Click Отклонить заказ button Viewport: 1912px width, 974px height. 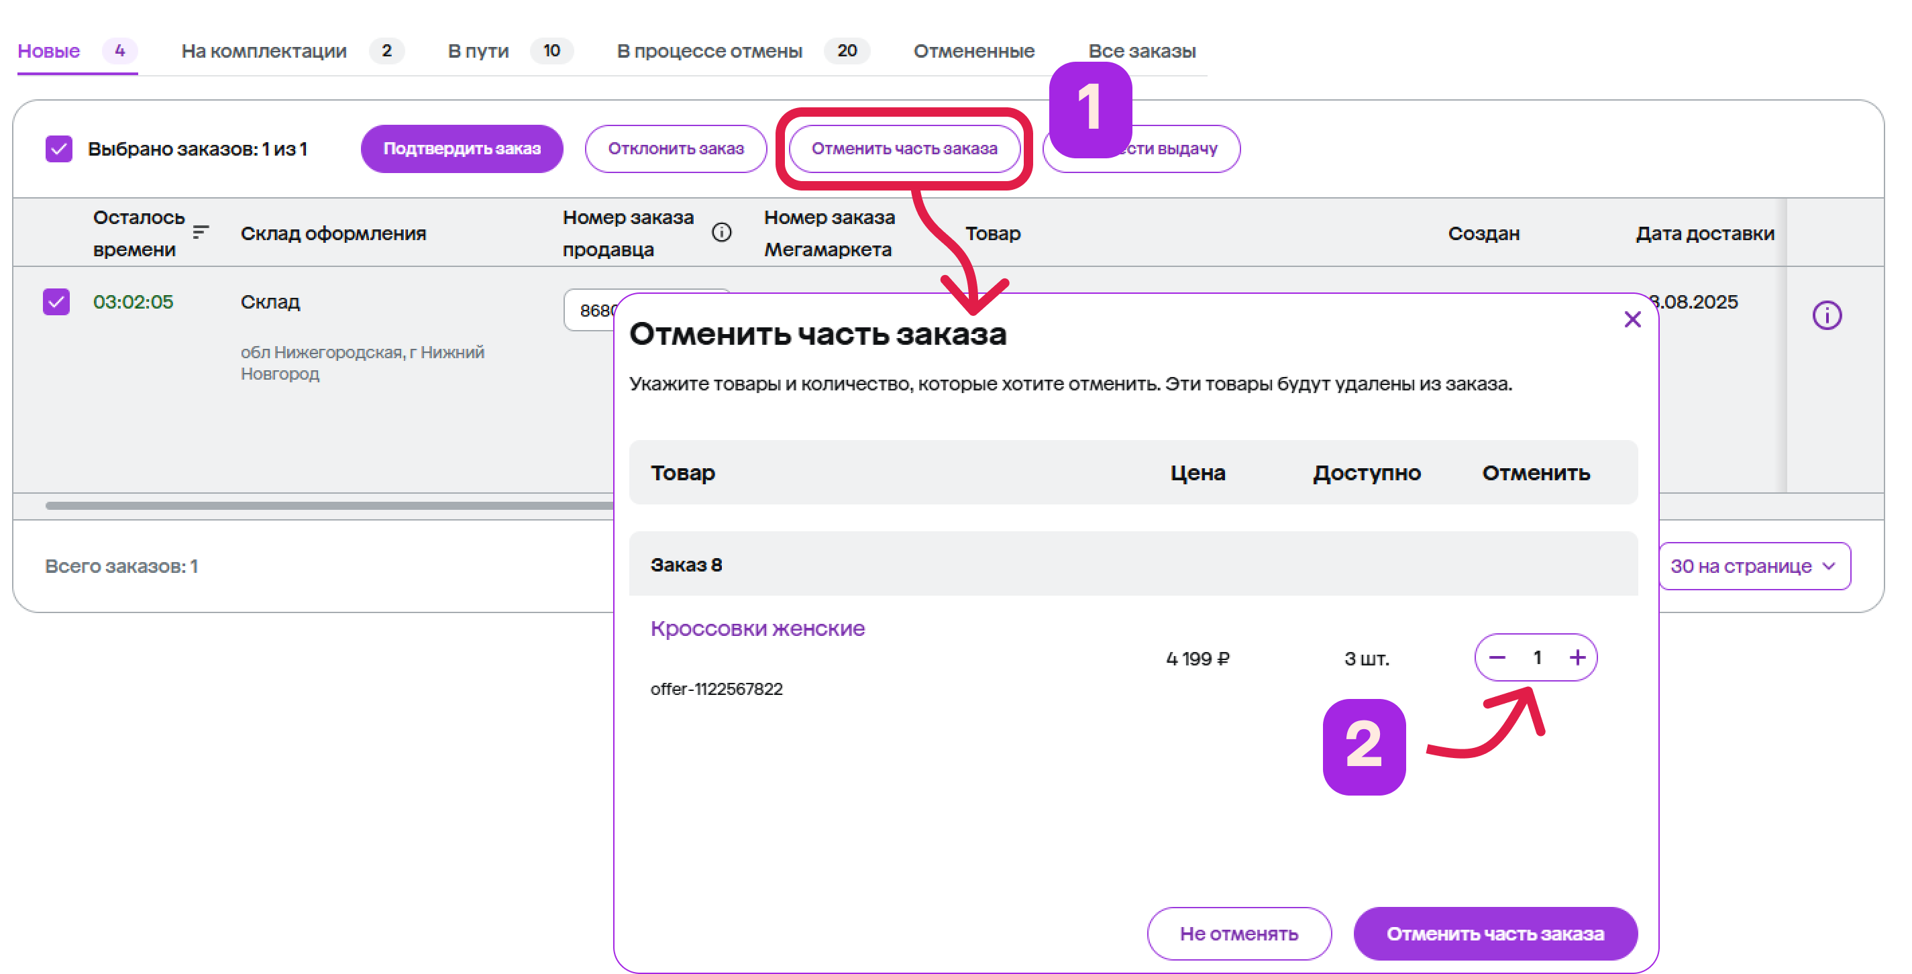point(676,148)
